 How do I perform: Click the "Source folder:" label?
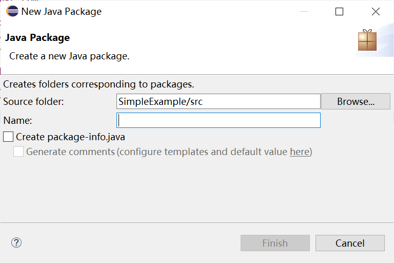[x=33, y=101]
